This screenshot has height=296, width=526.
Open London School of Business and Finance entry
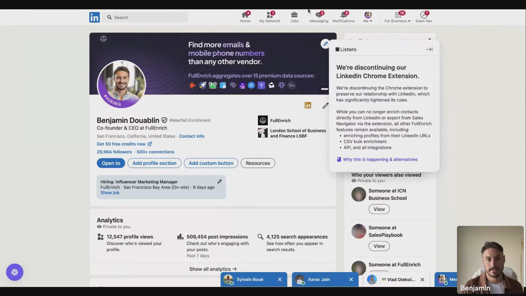tap(292, 133)
